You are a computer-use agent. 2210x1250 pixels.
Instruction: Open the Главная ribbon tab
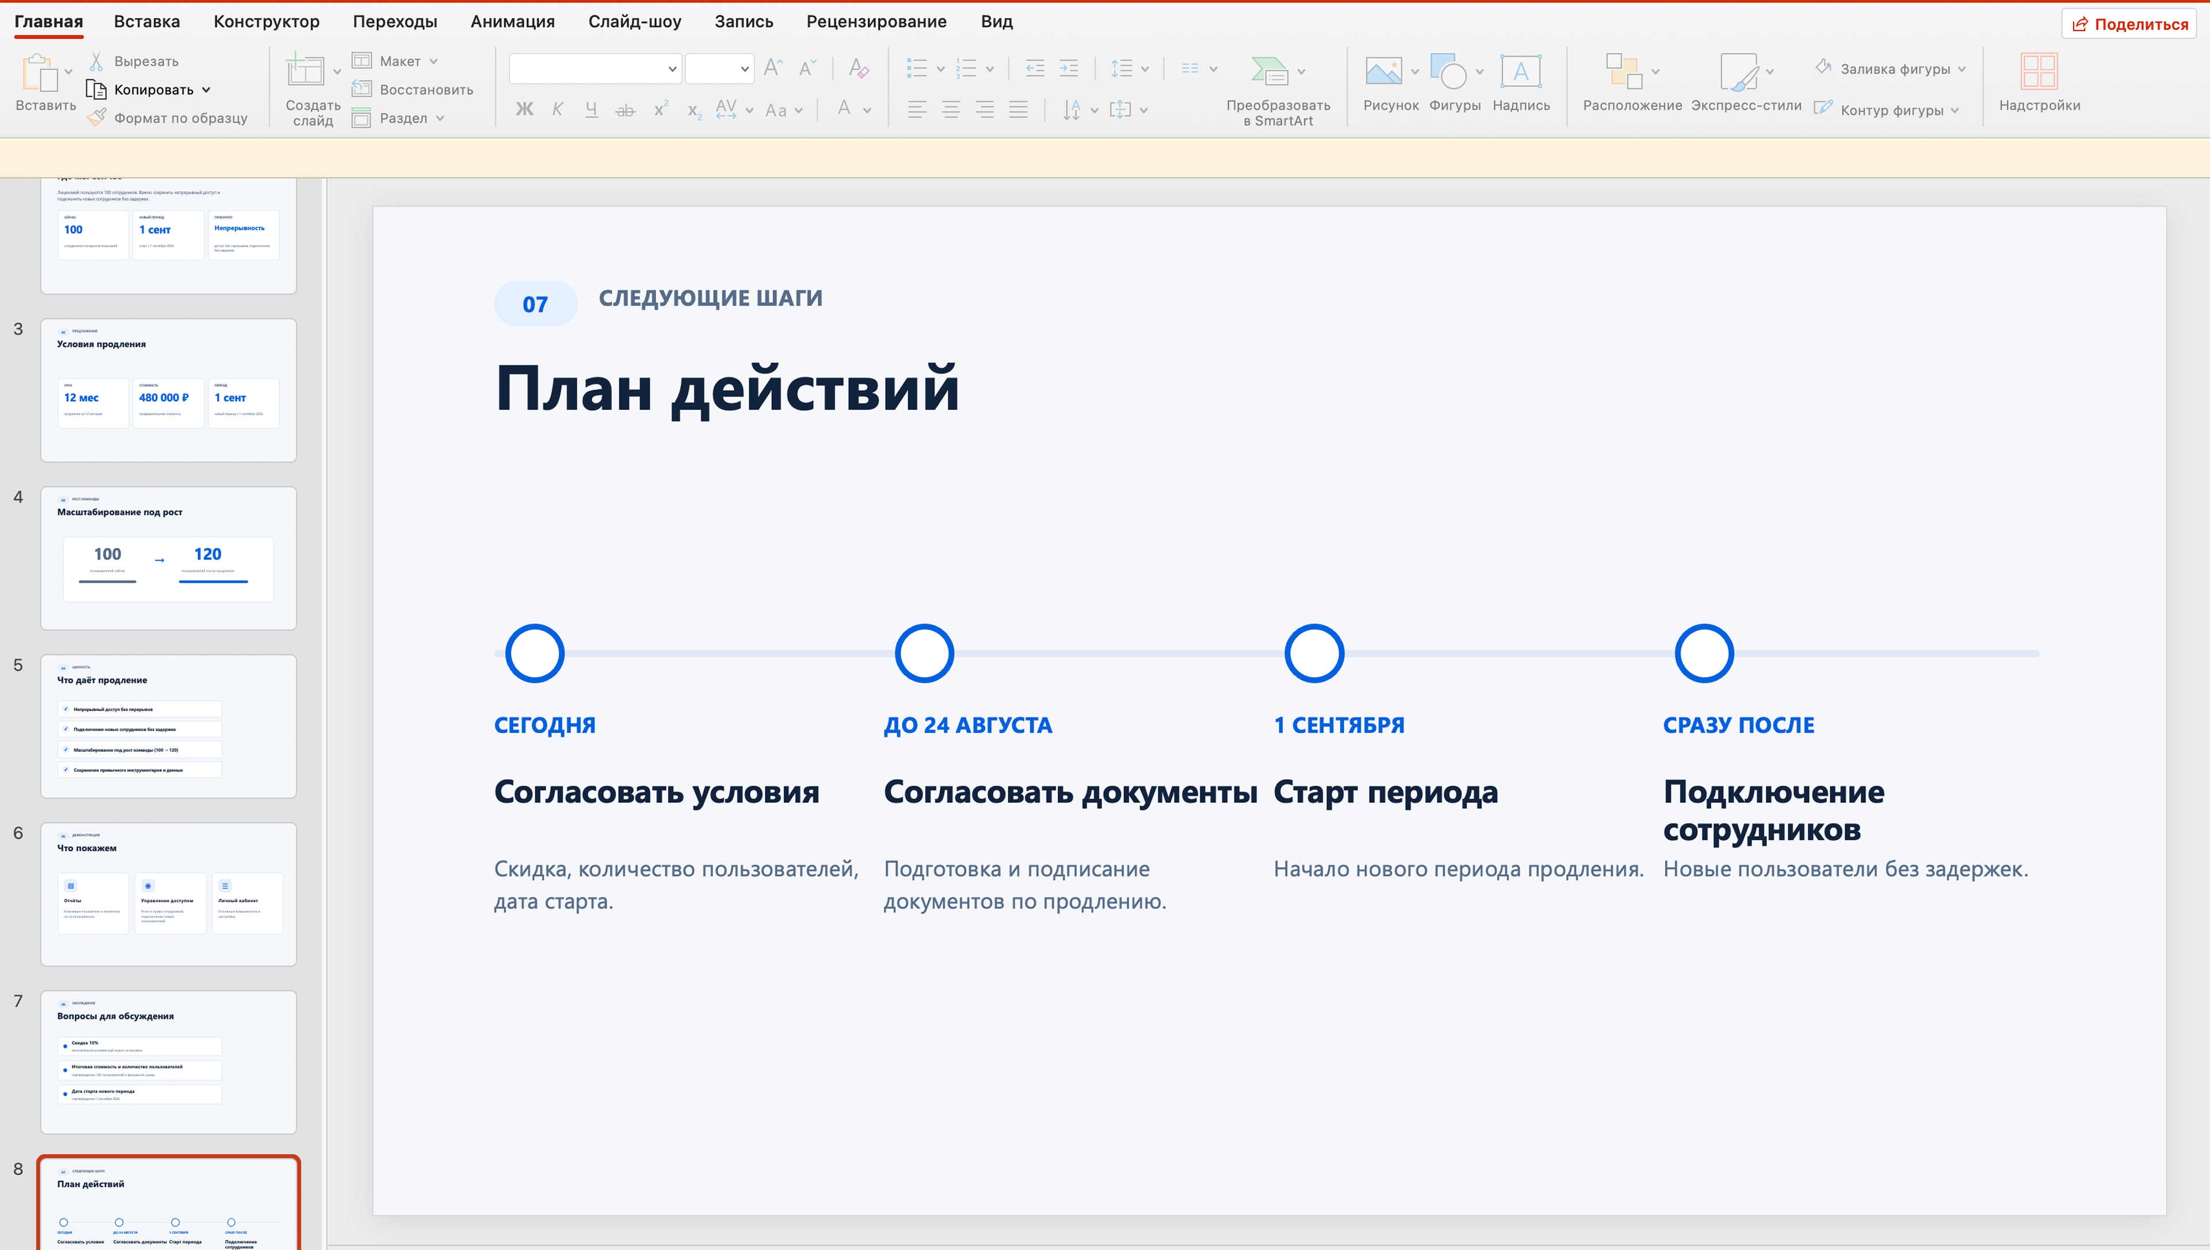coord(49,21)
